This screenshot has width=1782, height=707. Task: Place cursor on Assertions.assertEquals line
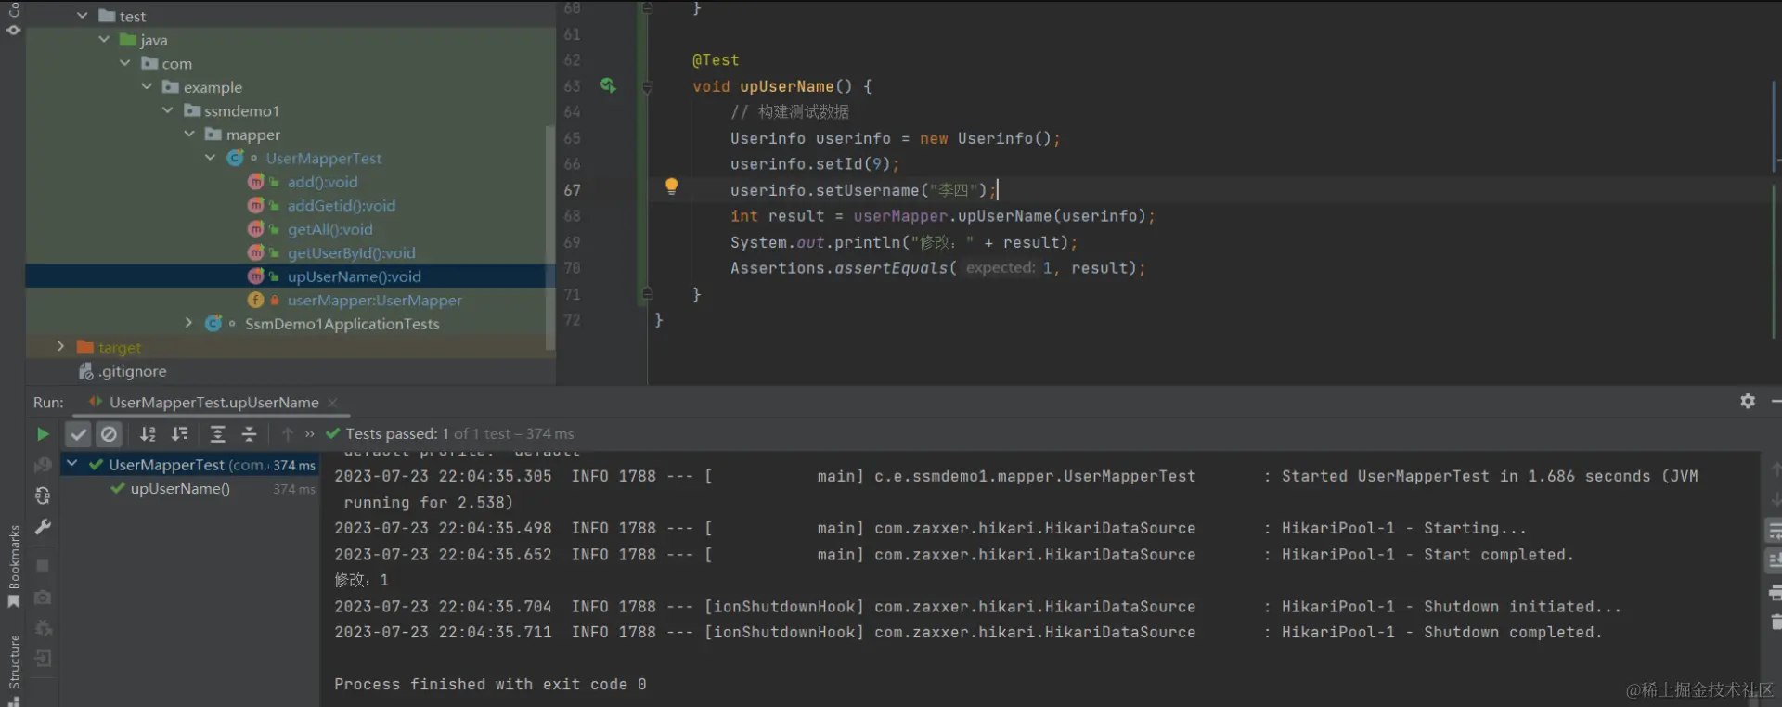pos(938,268)
